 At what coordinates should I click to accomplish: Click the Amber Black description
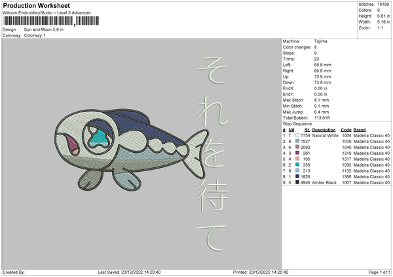tap(324, 183)
